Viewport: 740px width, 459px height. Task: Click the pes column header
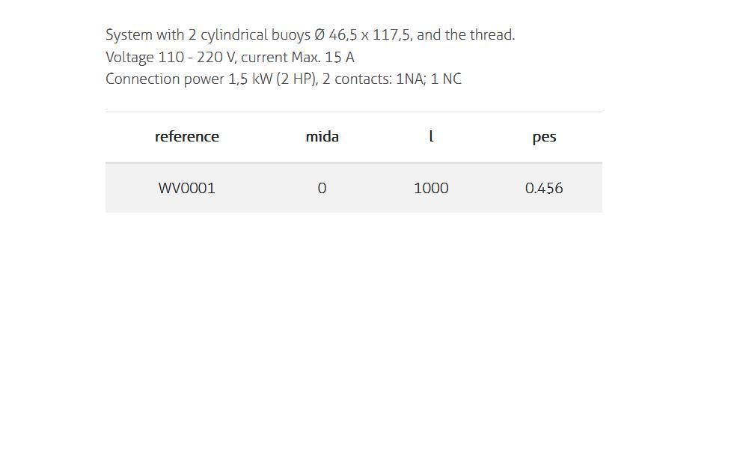pyautogui.click(x=544, y=138)
